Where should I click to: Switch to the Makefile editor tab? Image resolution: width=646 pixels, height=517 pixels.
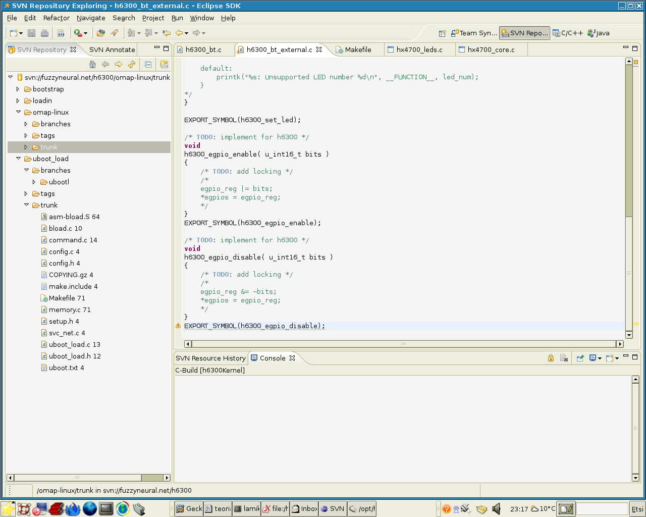[357, 49]
